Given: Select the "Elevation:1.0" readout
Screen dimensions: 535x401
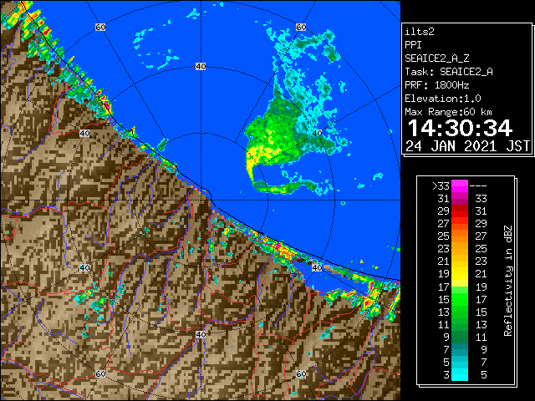Looking at the screenshot, I should point(443,99).
